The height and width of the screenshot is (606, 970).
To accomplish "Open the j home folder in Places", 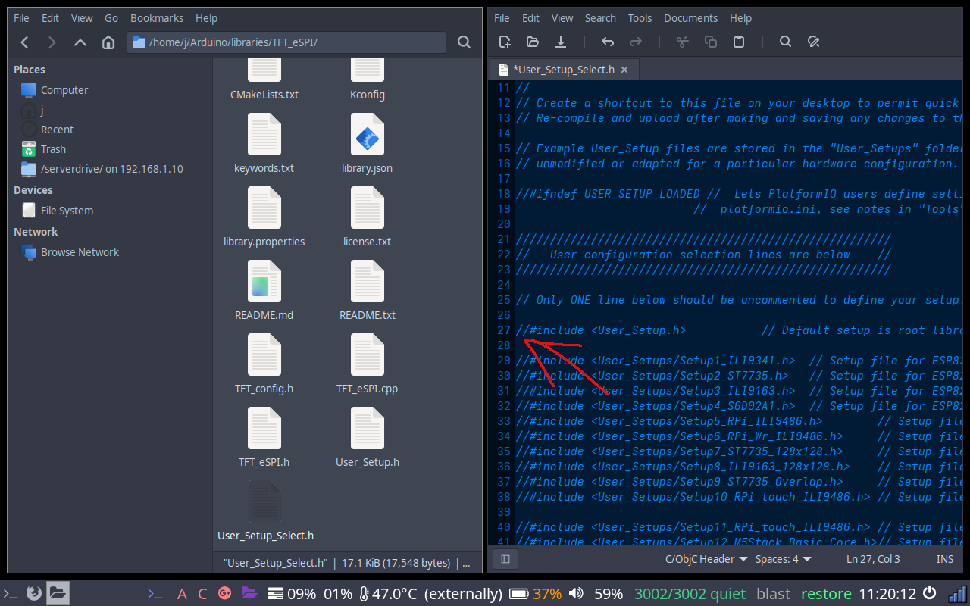I will click(x=42, y=110).
